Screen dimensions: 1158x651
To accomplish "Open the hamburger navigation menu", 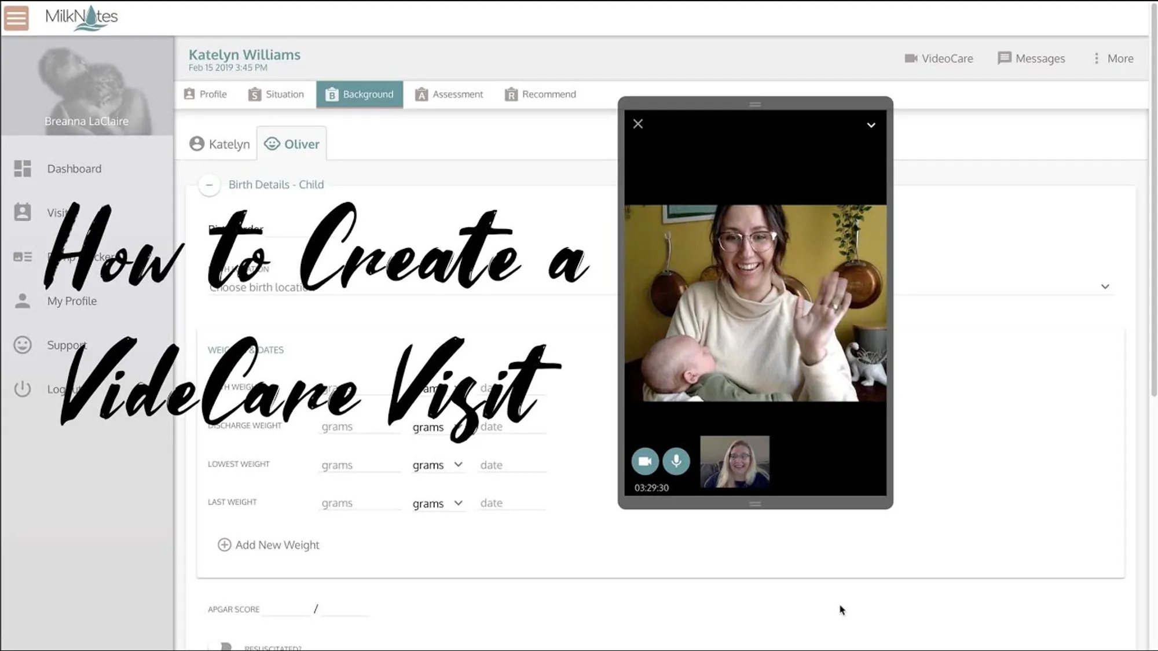I will (x=16, y=18).
